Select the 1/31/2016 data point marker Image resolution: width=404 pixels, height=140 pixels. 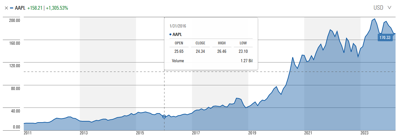tap(164, 117)
